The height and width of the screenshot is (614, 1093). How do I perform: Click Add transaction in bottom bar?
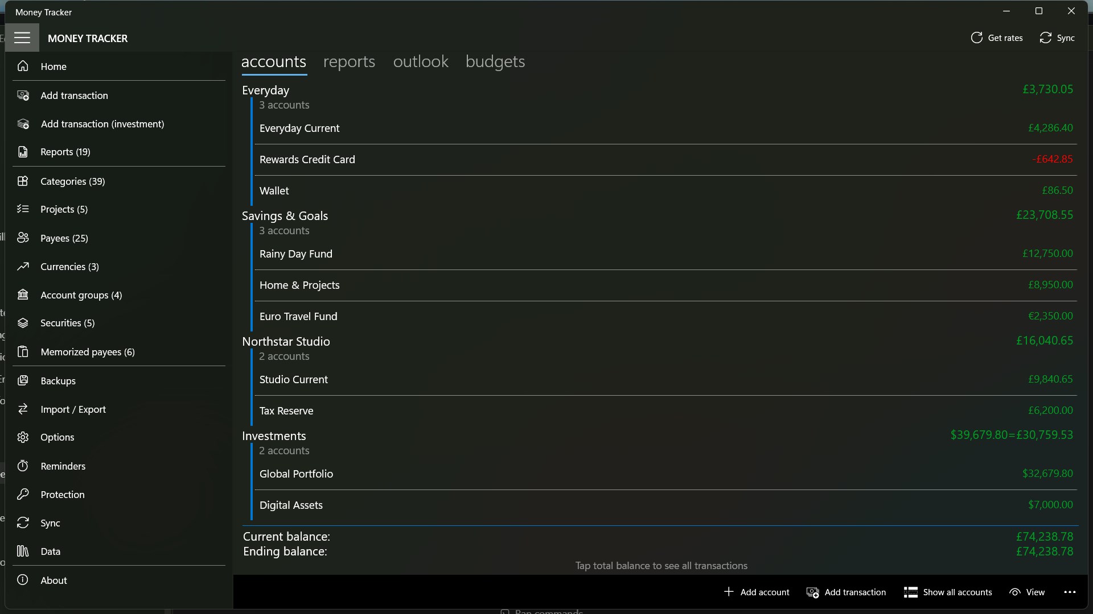pyautogui.click(x=846, y=592)
